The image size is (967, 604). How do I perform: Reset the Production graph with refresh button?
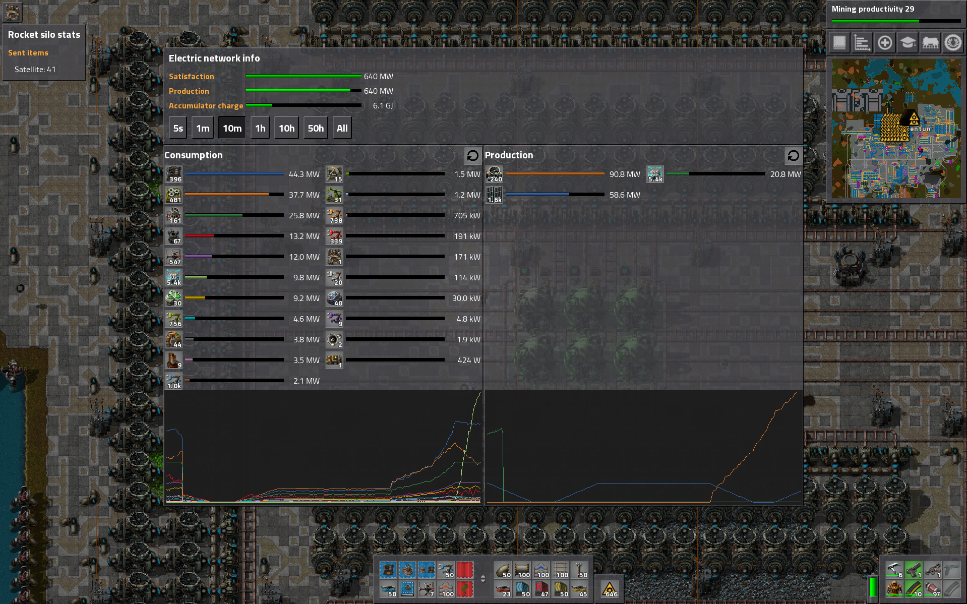point(793,156)
